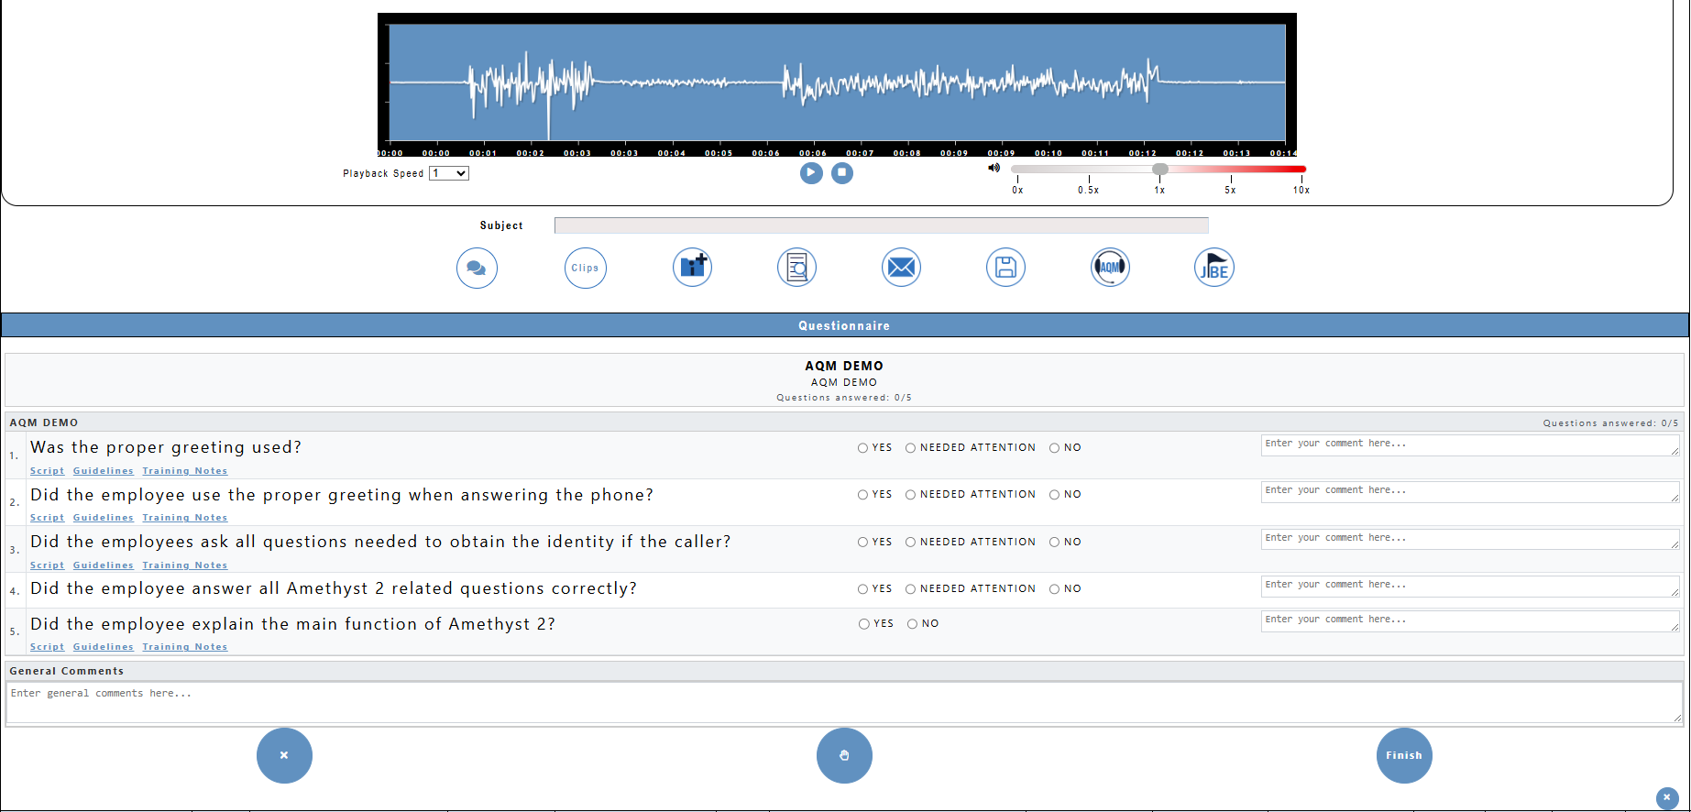Click the volume slider handle
This screenshot has width=1691, height=812.
(1160, 170)
